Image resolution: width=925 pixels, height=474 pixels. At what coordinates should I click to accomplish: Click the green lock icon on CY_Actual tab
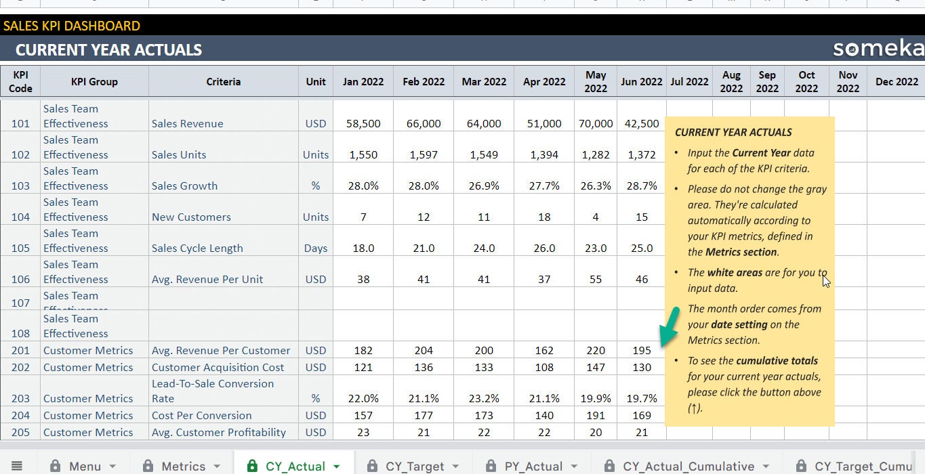(x=253, y=466)
